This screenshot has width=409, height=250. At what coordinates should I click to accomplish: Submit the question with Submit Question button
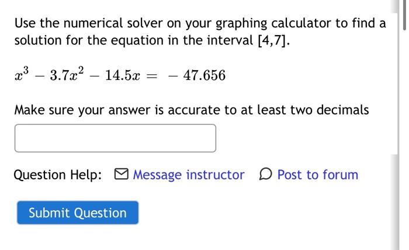[78, 213]
